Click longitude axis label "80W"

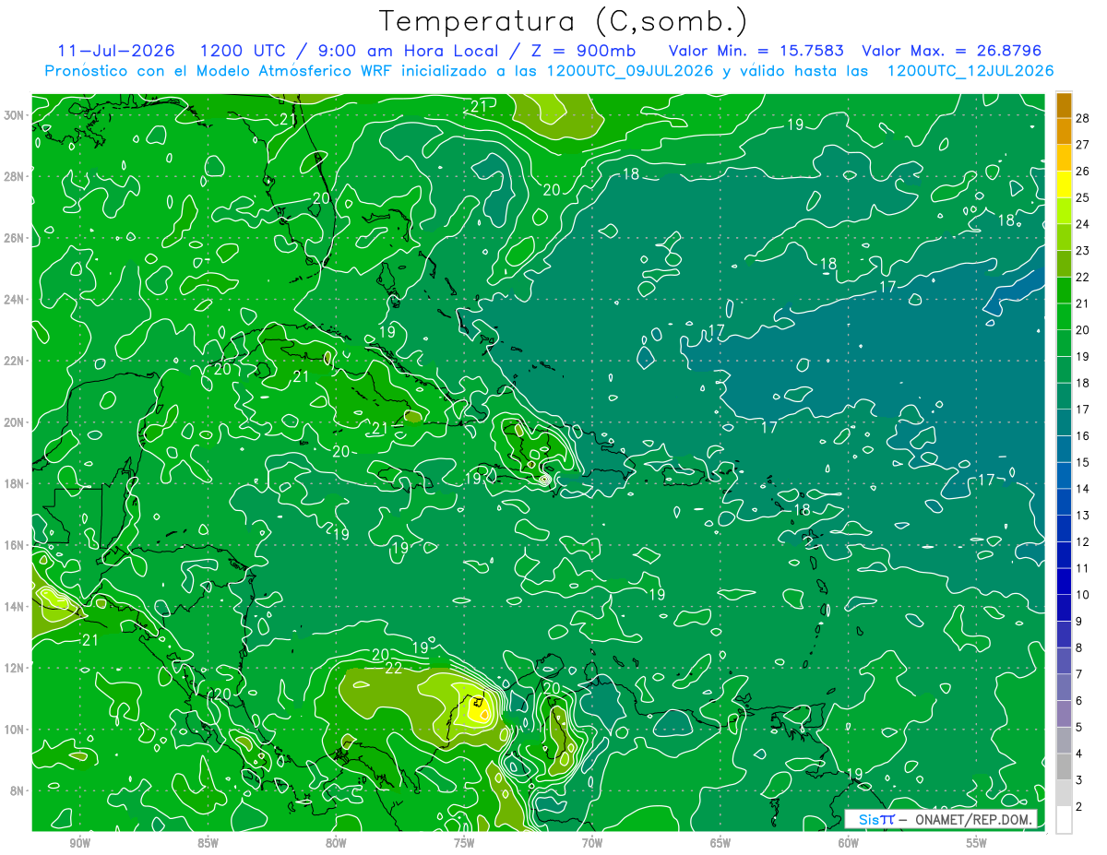pyautogui.click(x=336, y=843)
